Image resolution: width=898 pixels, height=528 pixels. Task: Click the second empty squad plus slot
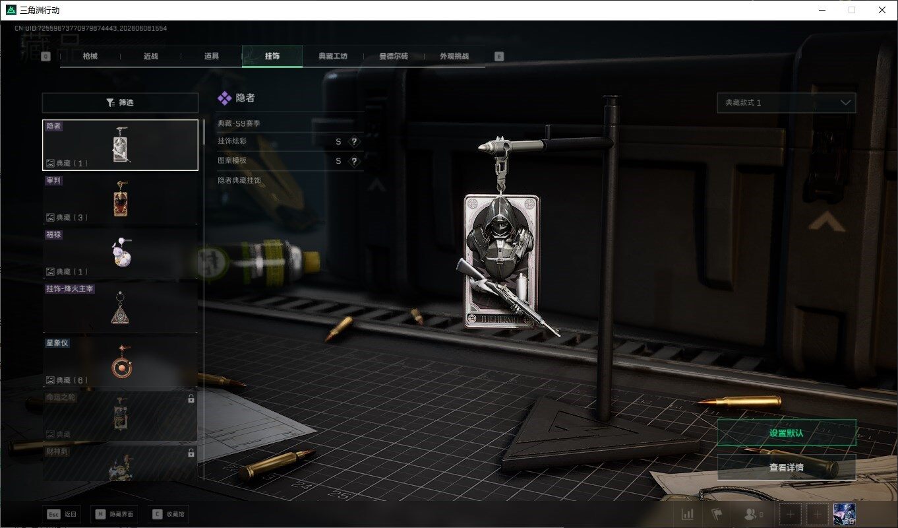(818, 514)
